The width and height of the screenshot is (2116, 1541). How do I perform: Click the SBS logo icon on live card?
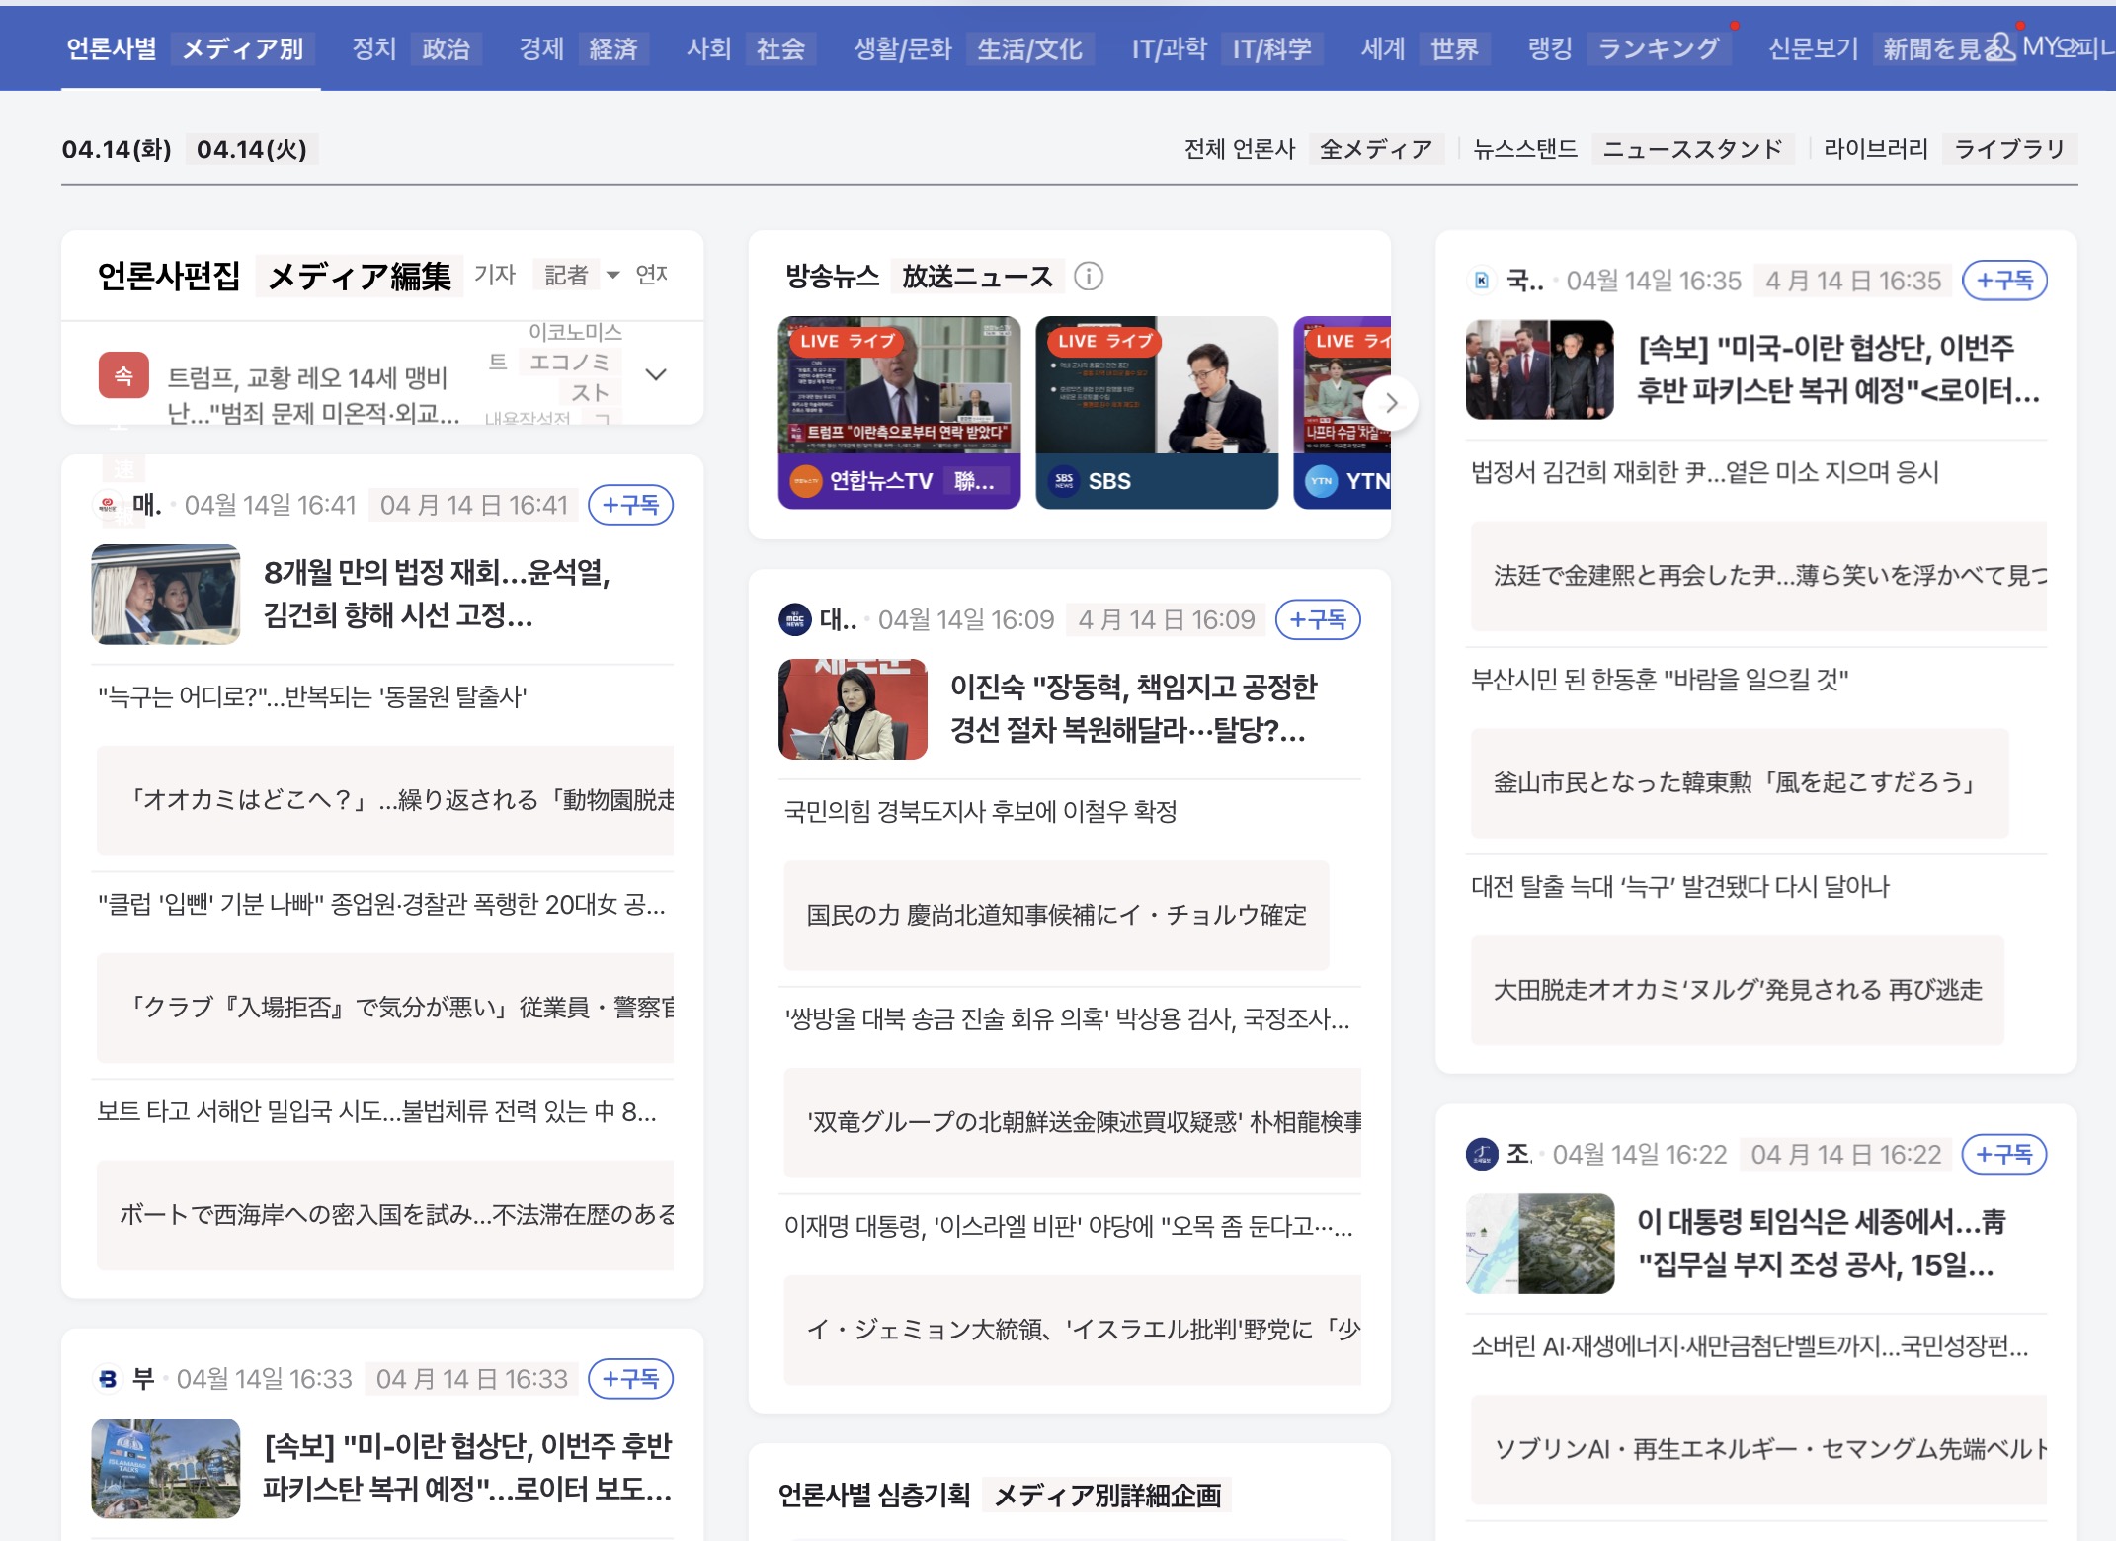[1064, 481]
